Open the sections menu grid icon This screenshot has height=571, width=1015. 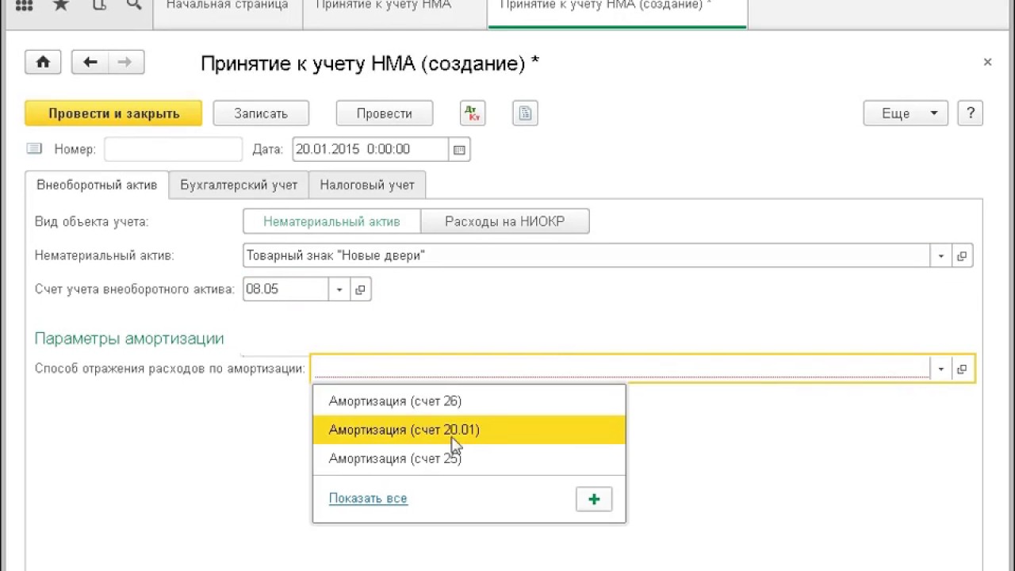tap(25, 6)
